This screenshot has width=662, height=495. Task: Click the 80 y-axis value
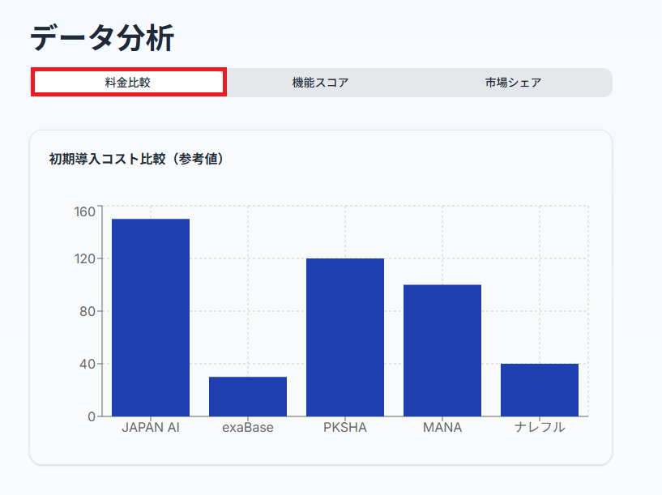(x=88, y=311)
